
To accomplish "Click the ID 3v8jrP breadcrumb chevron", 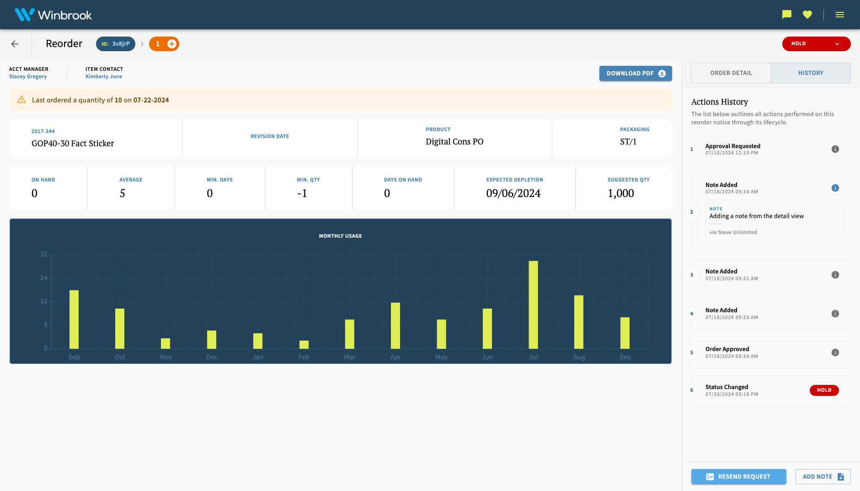I will [142, 44].
